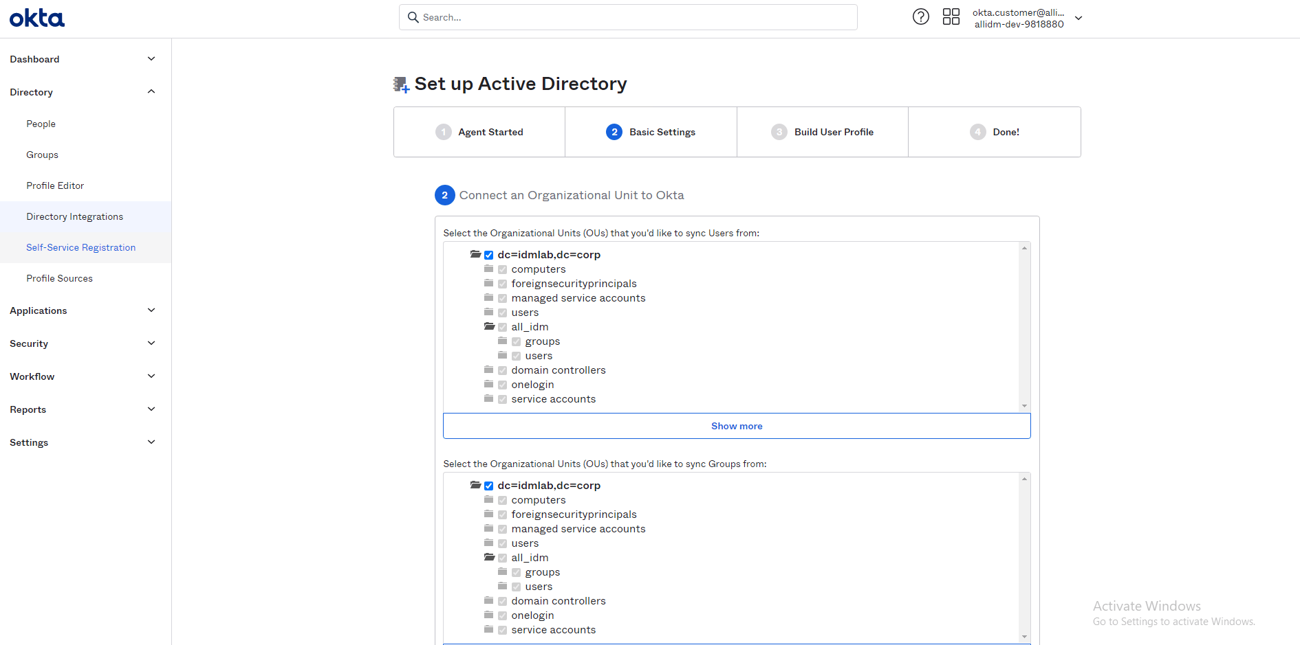Click the Show more button
The image size is (1300, 645).
[x=737, y=426]
